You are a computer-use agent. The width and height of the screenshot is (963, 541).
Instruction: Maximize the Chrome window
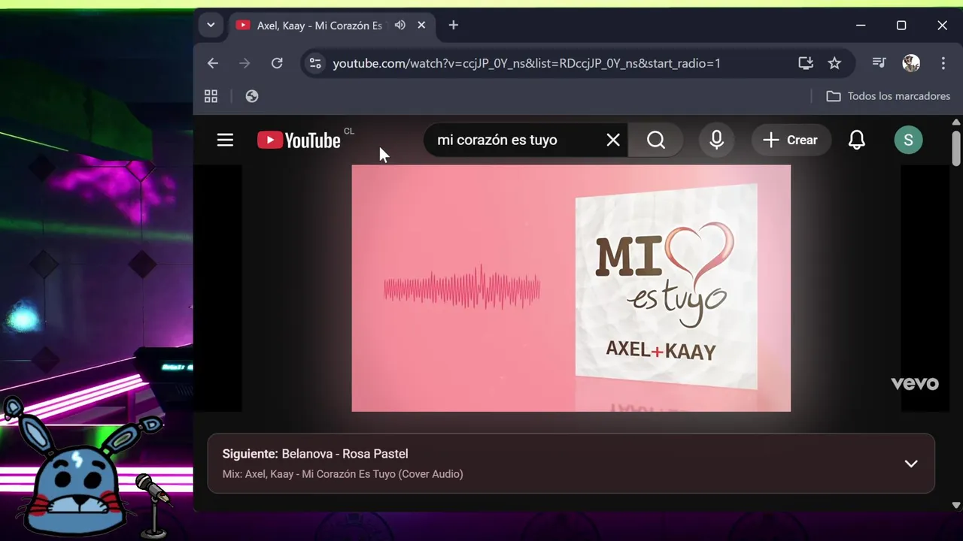coord(901,25)
